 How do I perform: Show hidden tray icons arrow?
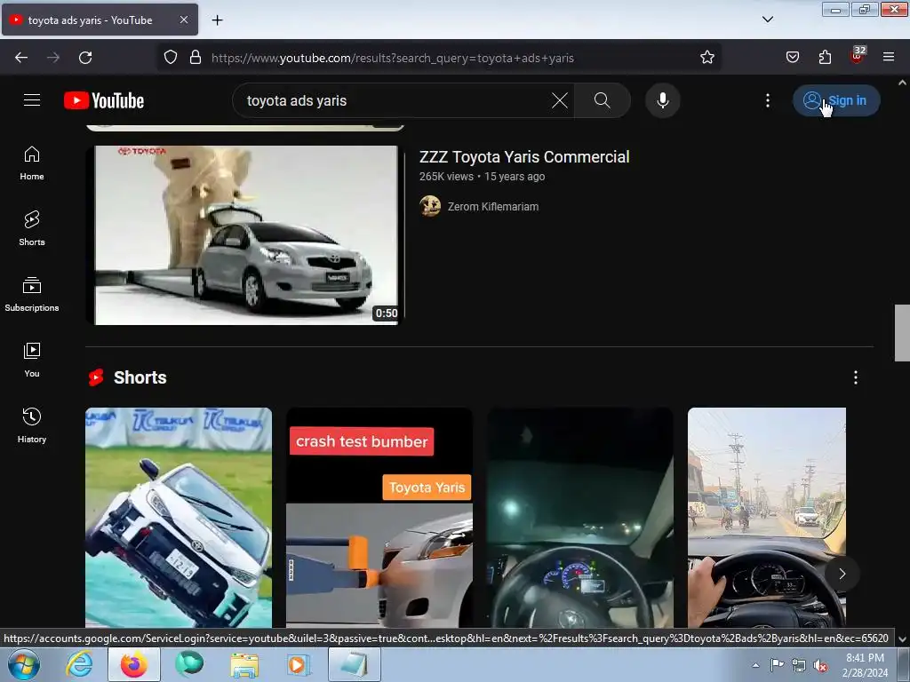tap(755, 665)
